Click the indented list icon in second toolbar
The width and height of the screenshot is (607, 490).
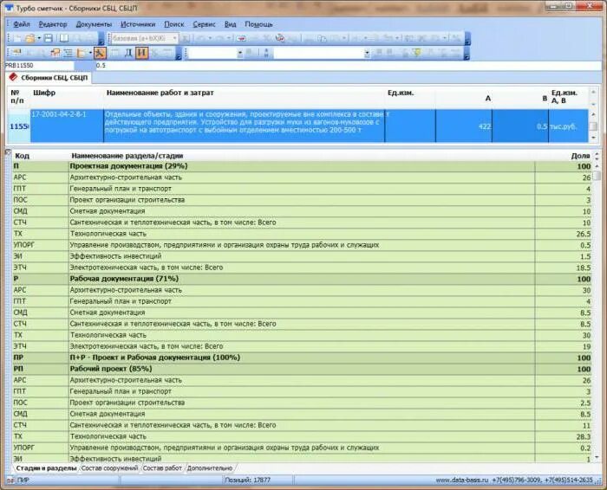pos(69,53)
